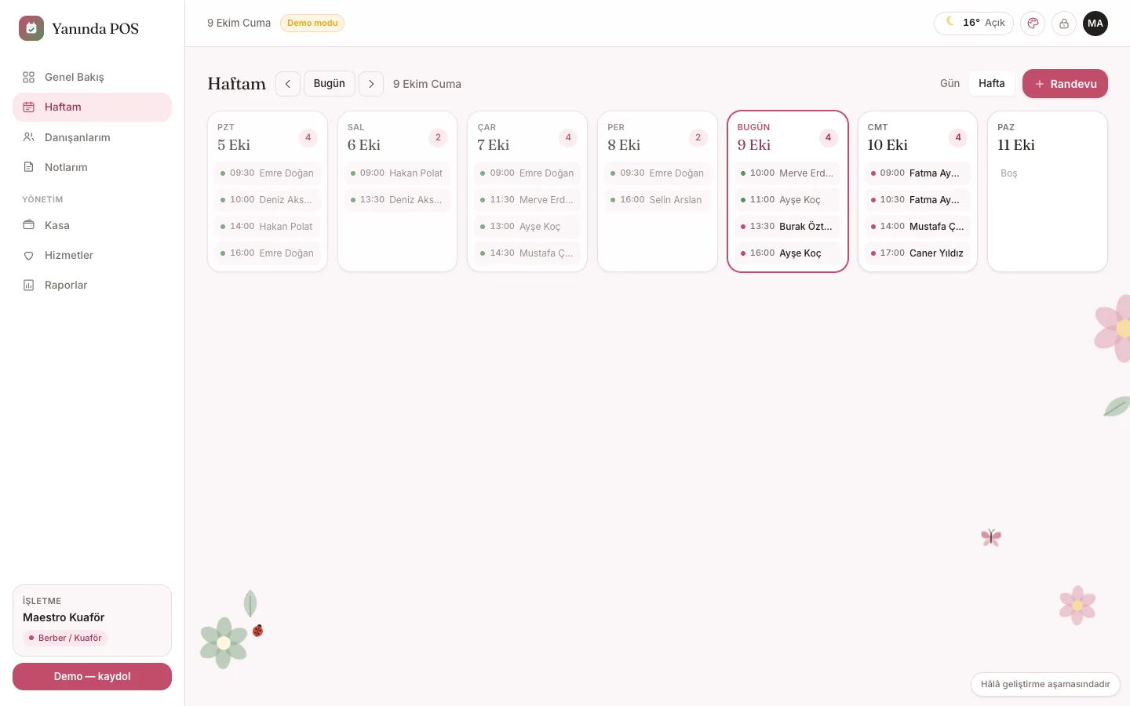The width and height of the screenshot is (1130, 706).
Task: Click Hâlâ geliştirme aşamasındadır notice
Action: click(1045, 684)
